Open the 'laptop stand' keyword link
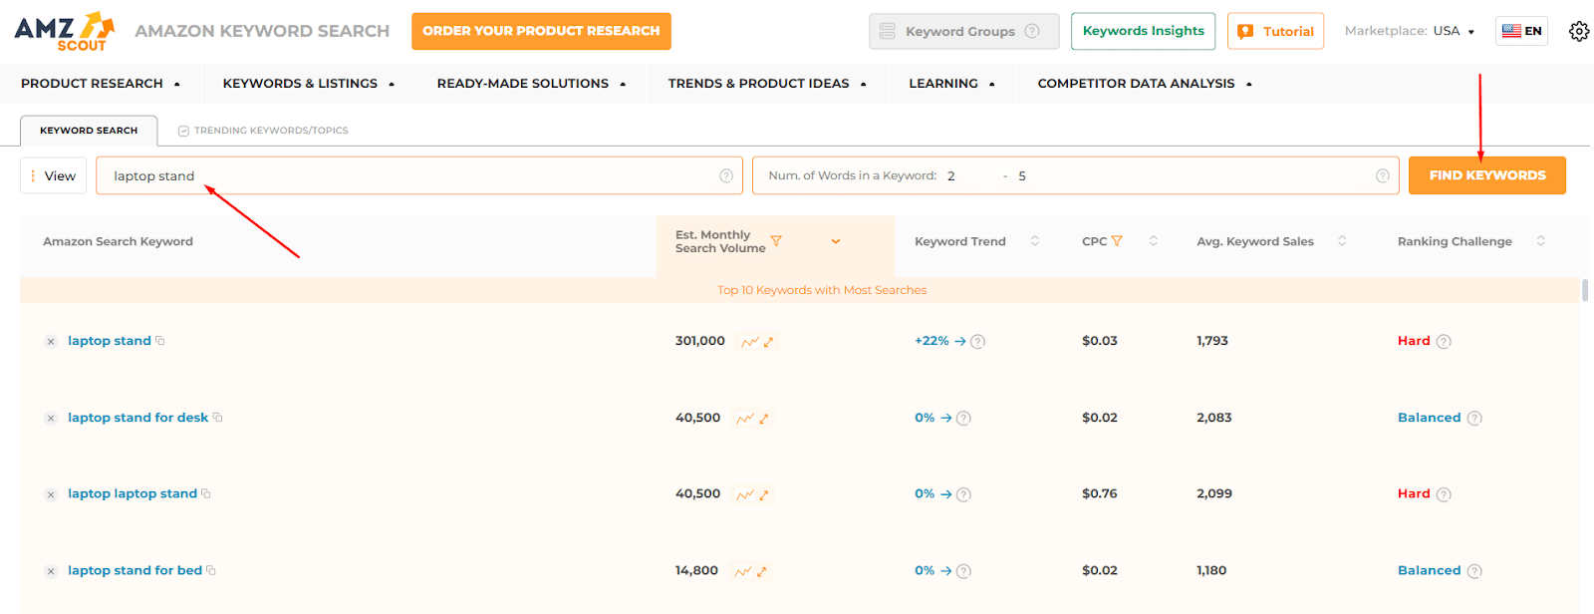This screenshot has height=614, width=1594. (110, 341)
